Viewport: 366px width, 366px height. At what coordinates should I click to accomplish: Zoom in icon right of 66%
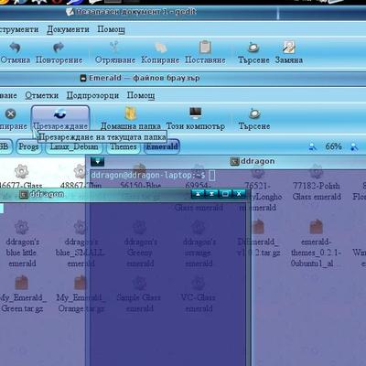point(354,146)
